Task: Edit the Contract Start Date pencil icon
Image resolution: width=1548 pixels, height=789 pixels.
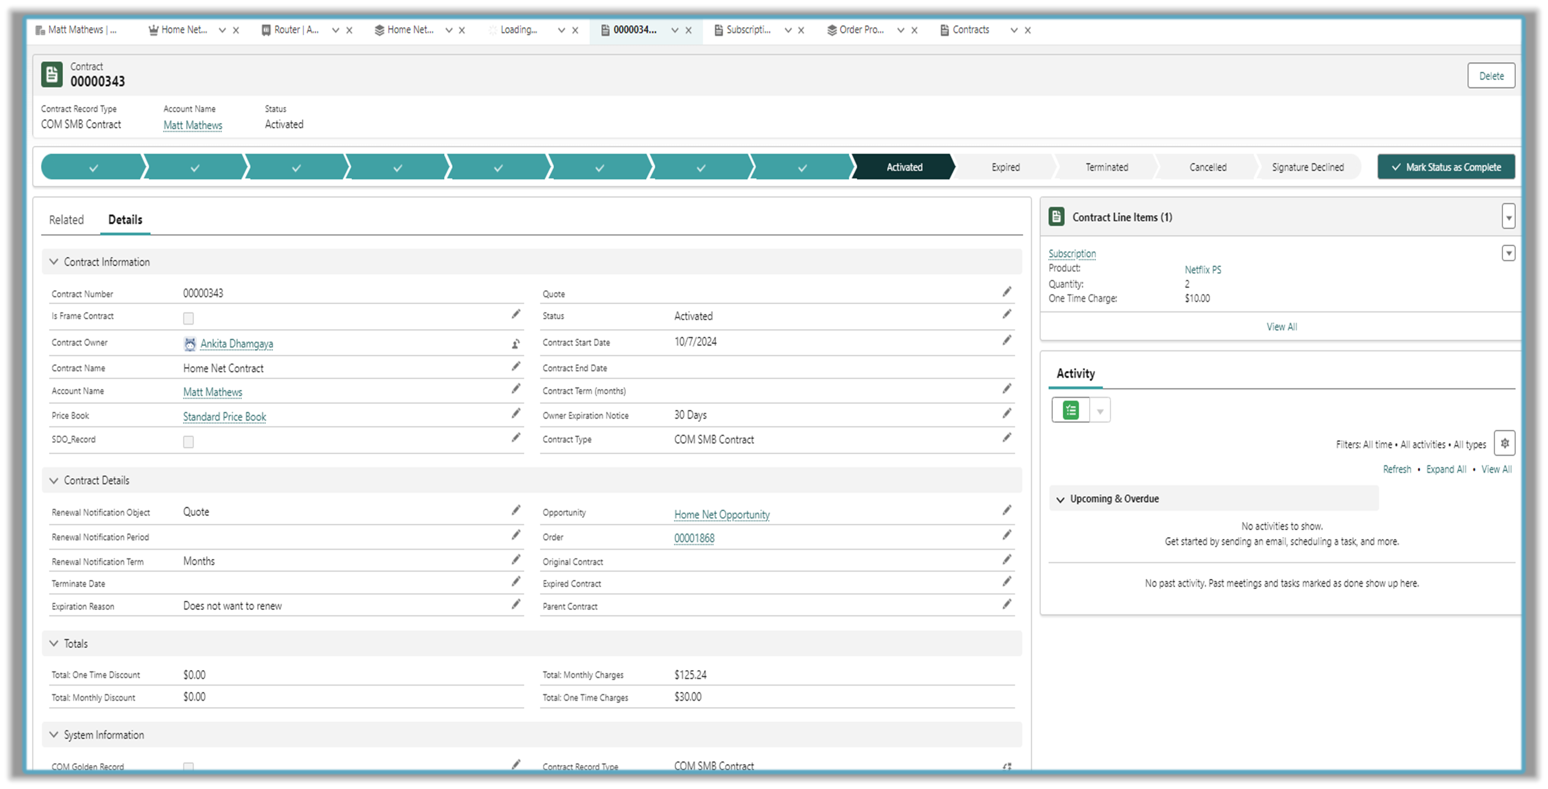Action: [x=1007, y=340]
